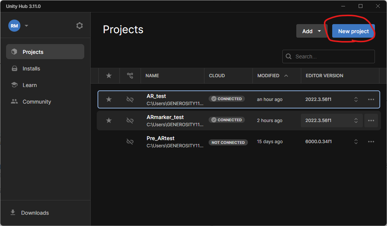Click the New project button
The height and width of the screenshot is (226, 387).
(x=353, y=31)
